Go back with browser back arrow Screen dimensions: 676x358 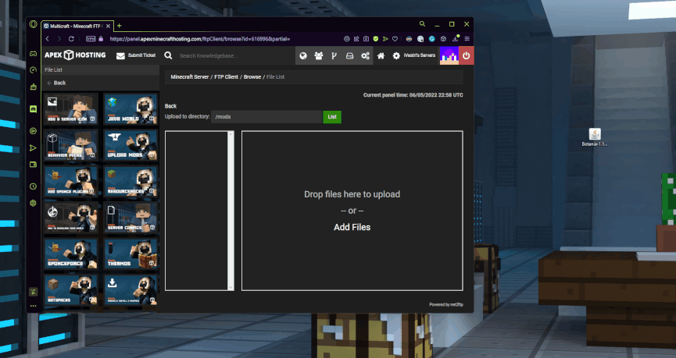(48, 39)
